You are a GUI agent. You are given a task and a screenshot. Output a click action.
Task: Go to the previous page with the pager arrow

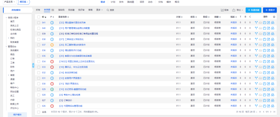click(x=264, y=112)
